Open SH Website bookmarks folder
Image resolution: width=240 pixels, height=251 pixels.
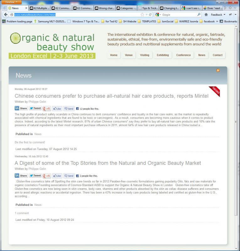coord(128,21)
